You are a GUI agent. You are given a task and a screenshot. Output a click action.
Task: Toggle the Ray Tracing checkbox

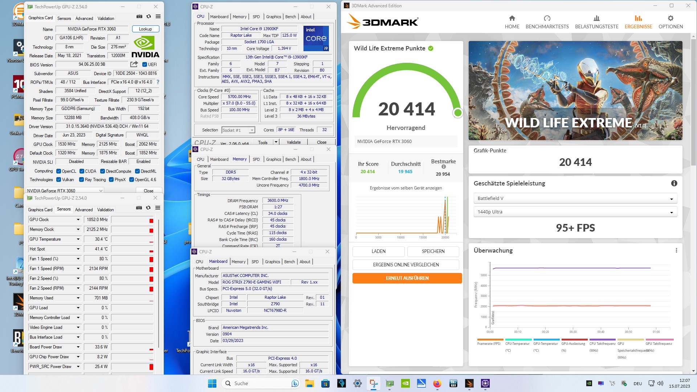coord(81,180)
